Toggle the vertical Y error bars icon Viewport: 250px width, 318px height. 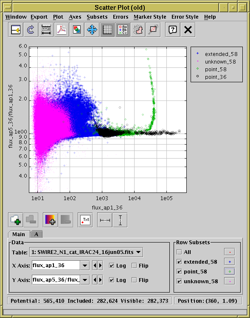pos(120,220)
